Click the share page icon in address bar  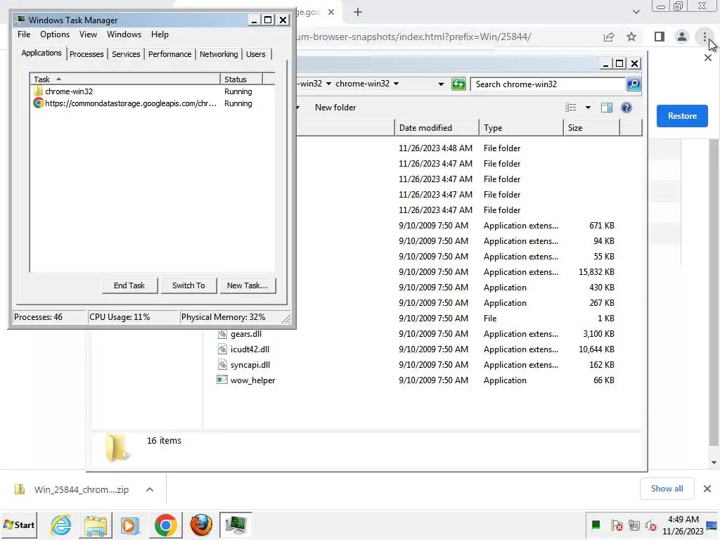click(609, 37)
